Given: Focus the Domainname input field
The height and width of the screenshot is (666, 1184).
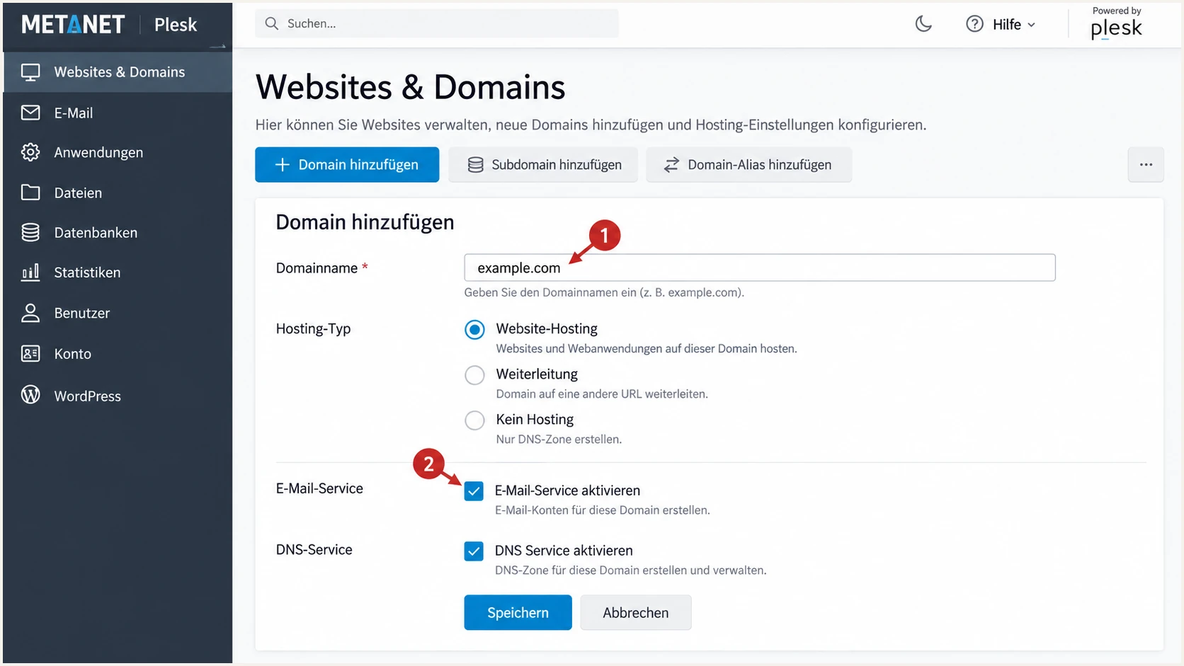Looking at the screenshot, I should (x=760, y=268).
